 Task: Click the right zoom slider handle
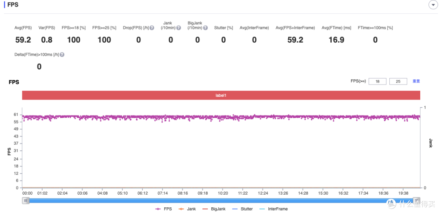click(x=416, y=200)
